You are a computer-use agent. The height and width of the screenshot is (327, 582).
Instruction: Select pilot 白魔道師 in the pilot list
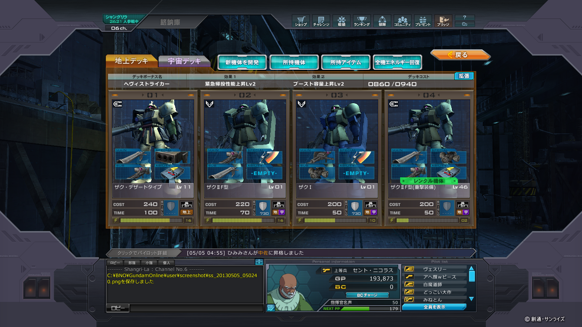click(x=435, y=284)
